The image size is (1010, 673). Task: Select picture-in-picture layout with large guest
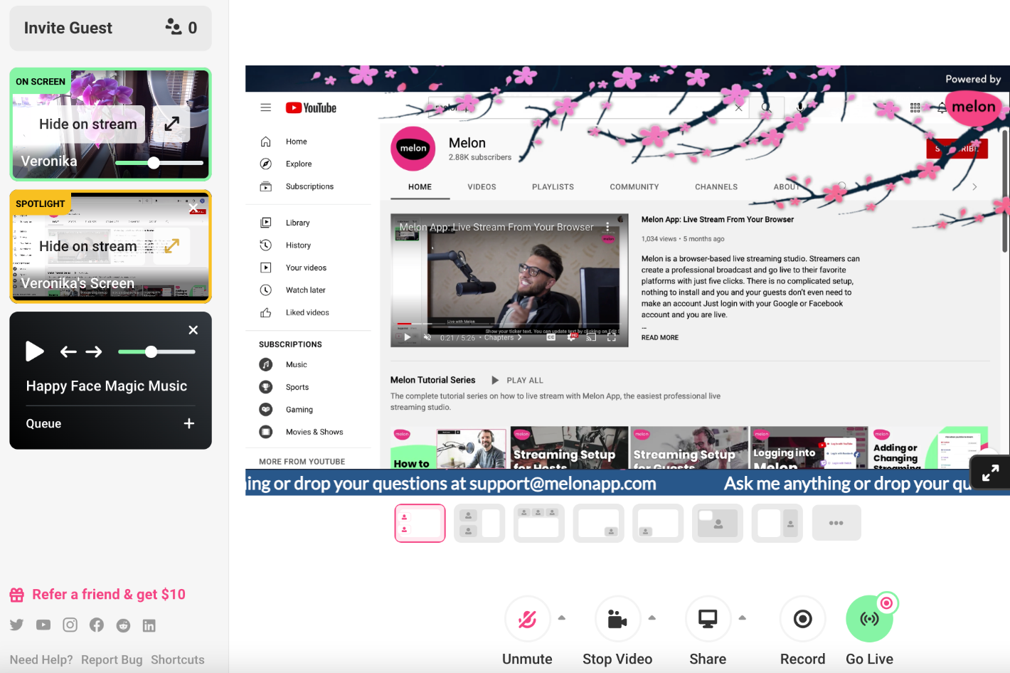tap(718, 523)
